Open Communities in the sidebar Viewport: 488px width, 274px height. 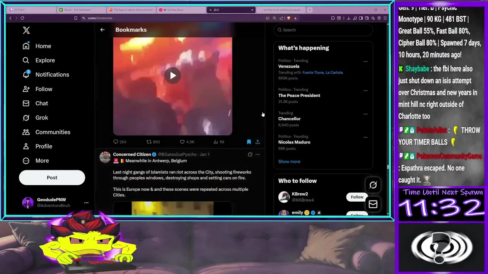click(46, 132)
